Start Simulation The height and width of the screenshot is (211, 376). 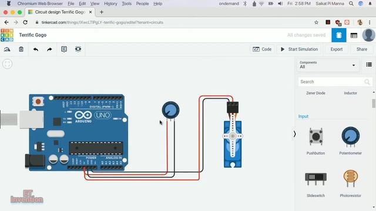point(299,49)
